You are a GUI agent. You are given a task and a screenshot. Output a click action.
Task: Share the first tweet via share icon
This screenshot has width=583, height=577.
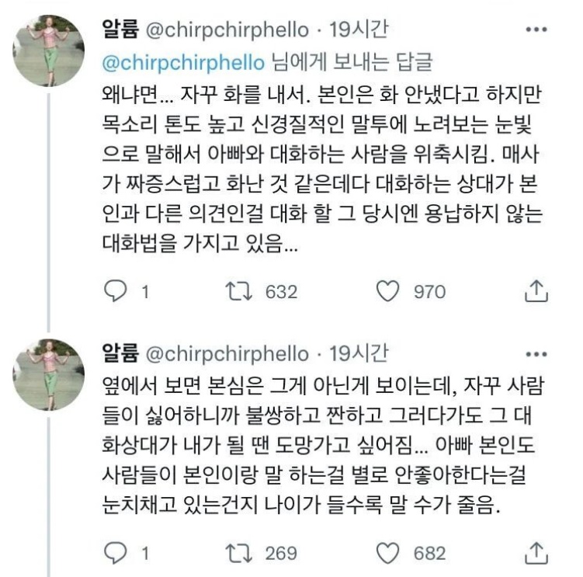536,291
